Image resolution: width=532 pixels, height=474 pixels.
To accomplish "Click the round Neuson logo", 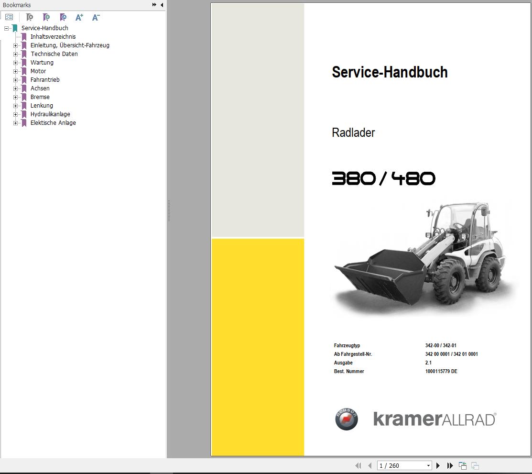I will click(x=347, y=419).
